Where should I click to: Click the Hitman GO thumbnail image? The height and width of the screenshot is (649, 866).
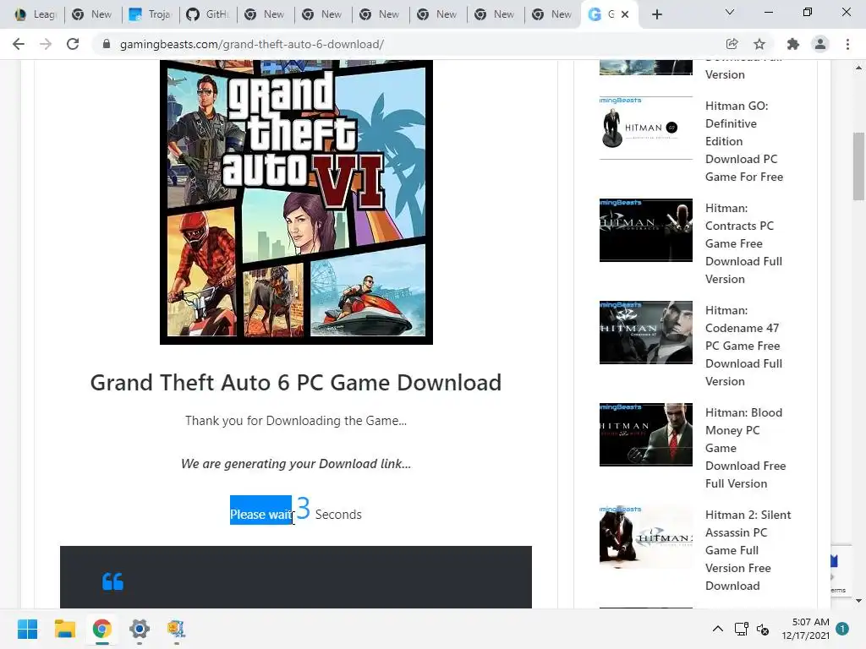pyautogui.click(x=645, y=128)
